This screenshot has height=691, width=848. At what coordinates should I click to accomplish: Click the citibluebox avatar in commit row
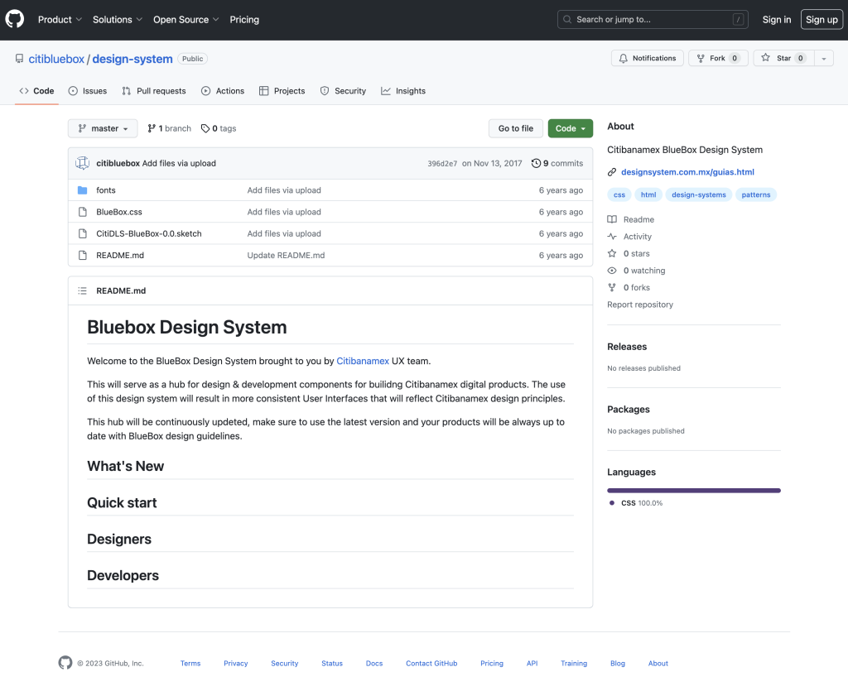coord(82,163)
